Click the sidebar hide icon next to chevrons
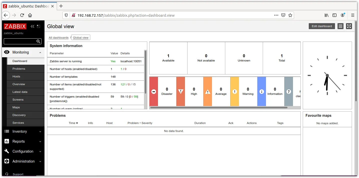 38,26
